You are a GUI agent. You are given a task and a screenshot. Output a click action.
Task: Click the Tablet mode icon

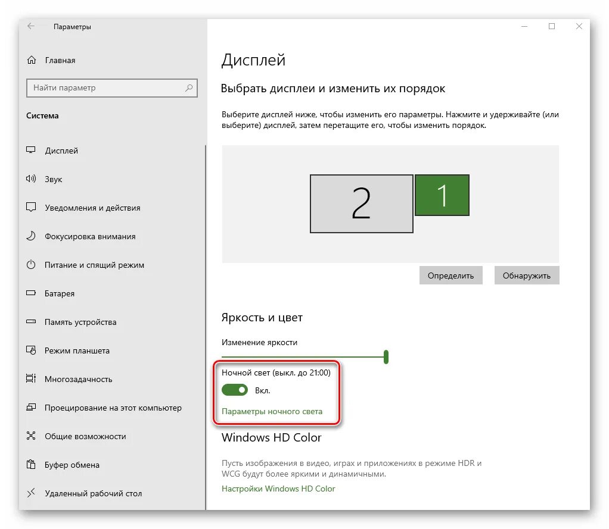click(30, 350)
